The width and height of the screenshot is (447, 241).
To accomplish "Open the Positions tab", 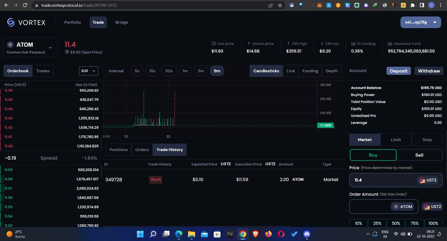I will tap(118, 150).
